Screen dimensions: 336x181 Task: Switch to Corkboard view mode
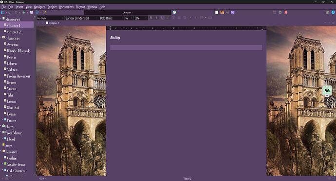(222, 12)
